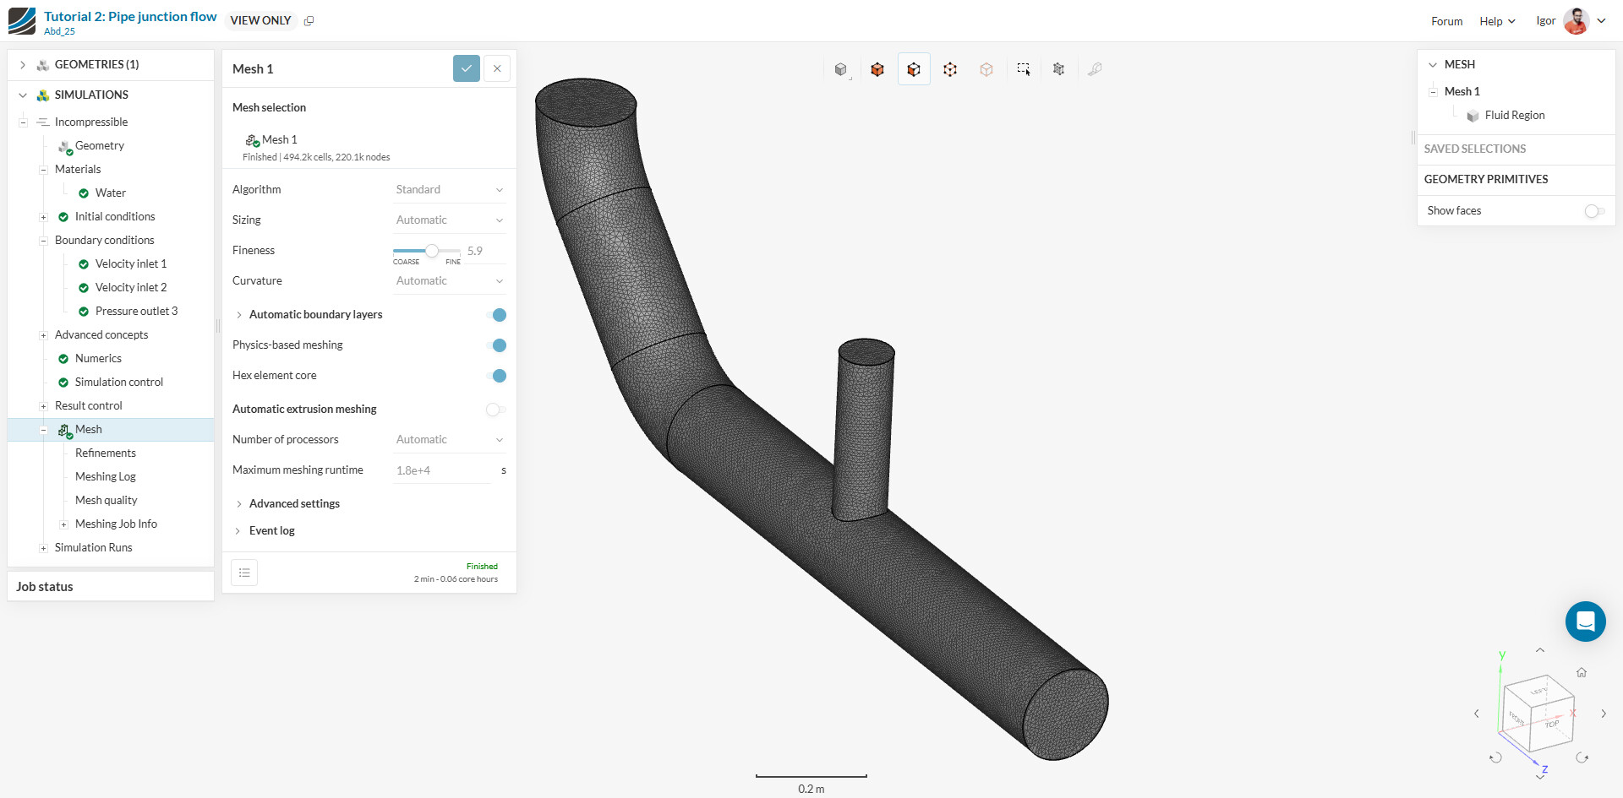The height and width of the screenshot is (798, 1623).
Task: Open the chat support bubble
Action: click(1586, 622)
